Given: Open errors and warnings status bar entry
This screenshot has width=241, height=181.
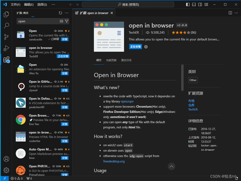Looking at the screenshot, I should tap(17, 178).
